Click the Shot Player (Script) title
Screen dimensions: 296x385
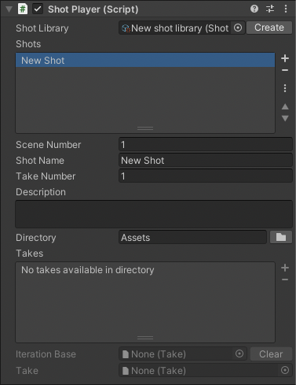(93, 9)
